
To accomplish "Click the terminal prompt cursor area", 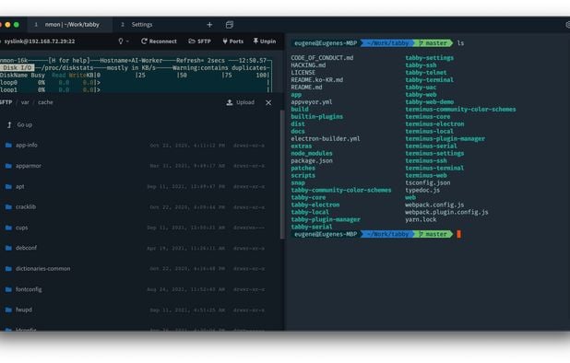I will pos(458,234).
